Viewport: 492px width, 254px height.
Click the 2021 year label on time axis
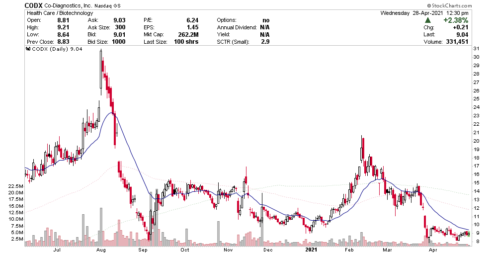tap(311, 250)
